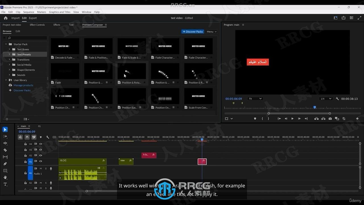
Task: Click the Discover Packs blue button
Action: click(x=193, y=32)
